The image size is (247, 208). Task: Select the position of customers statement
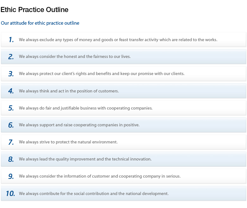69,91
